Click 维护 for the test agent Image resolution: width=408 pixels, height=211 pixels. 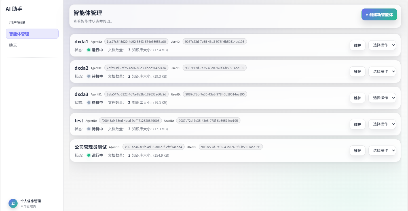357,124
